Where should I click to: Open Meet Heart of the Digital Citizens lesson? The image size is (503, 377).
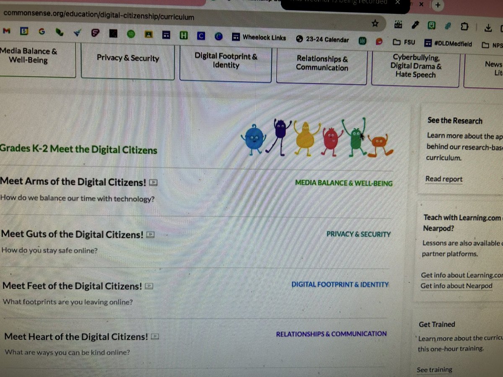(x=76, y=336)
